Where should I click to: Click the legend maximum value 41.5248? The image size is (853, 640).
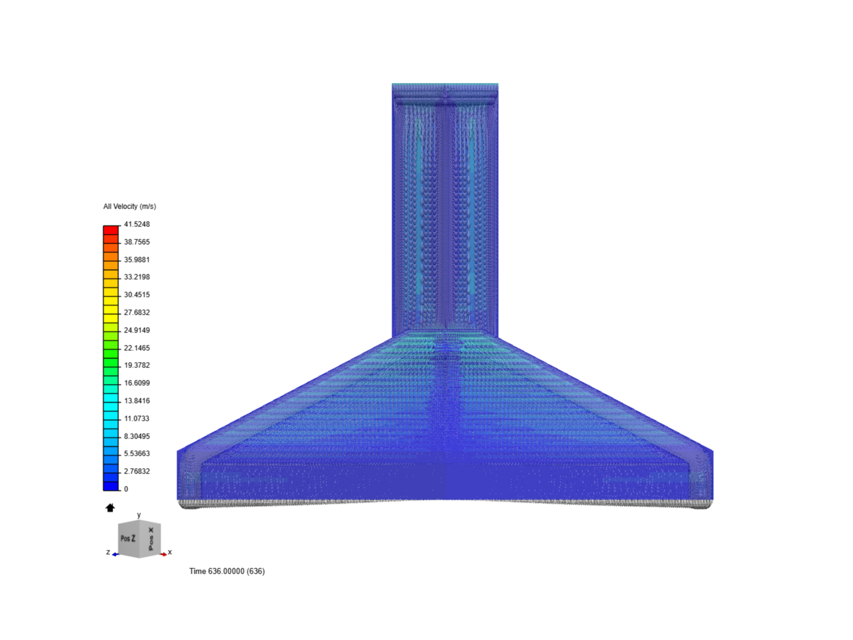point(137,224)
